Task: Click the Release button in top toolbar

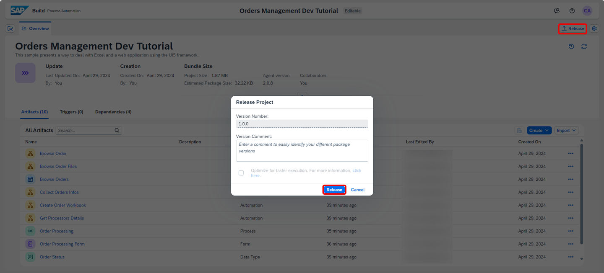Action: (573, 28)
